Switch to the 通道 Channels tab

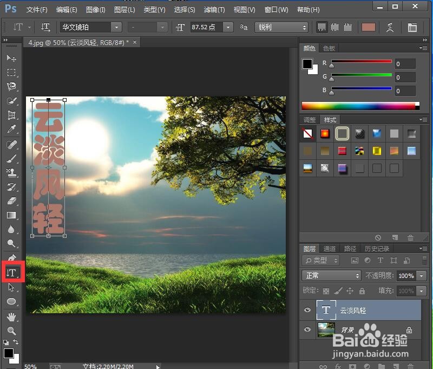329,248
